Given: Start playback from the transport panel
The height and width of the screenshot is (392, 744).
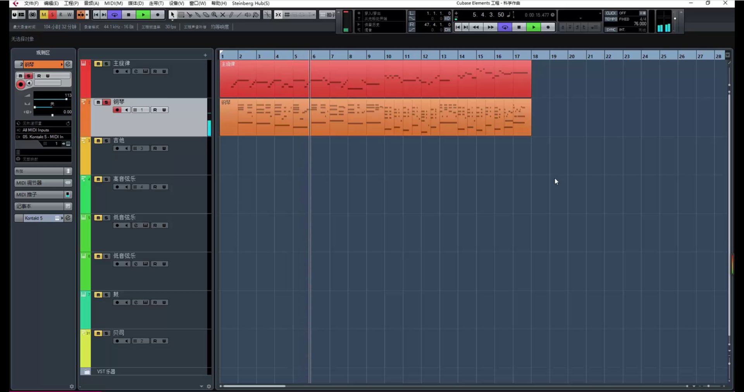Looking at the screenshot, I should tap(534, 27).
